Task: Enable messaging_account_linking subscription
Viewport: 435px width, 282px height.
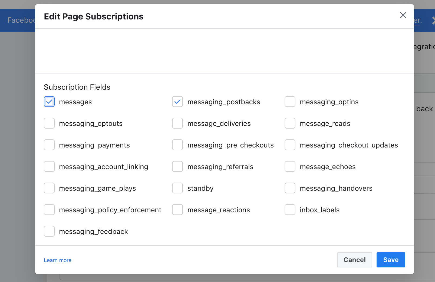Action: (49, 167)
